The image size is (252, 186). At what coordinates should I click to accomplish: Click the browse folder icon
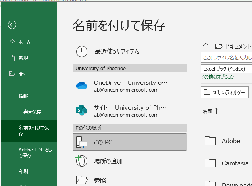[x=82, y=180]
